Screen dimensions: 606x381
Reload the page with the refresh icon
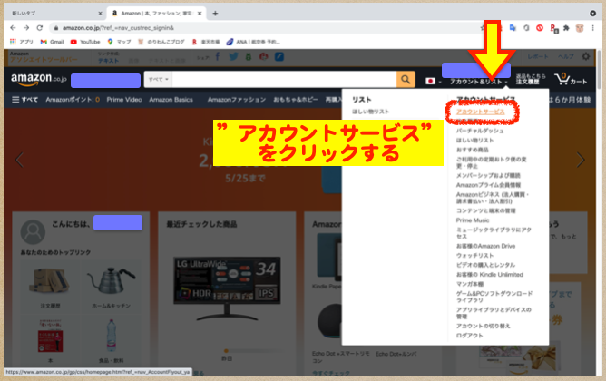tap(39, 28)
